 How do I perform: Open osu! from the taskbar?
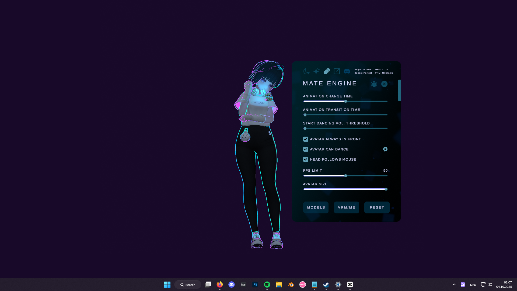click(303, 285)
